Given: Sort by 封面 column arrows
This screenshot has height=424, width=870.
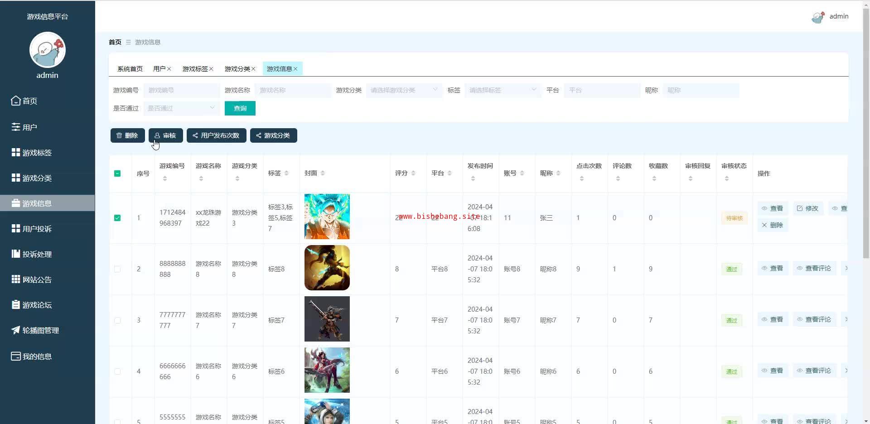Looking at the screenshot, I should click(x=322, y=173).
